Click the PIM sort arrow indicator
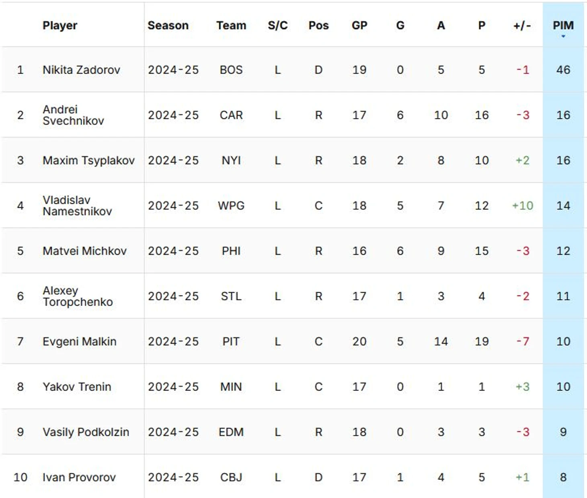Viewport: 587px width, 498px height. (563, 36)
